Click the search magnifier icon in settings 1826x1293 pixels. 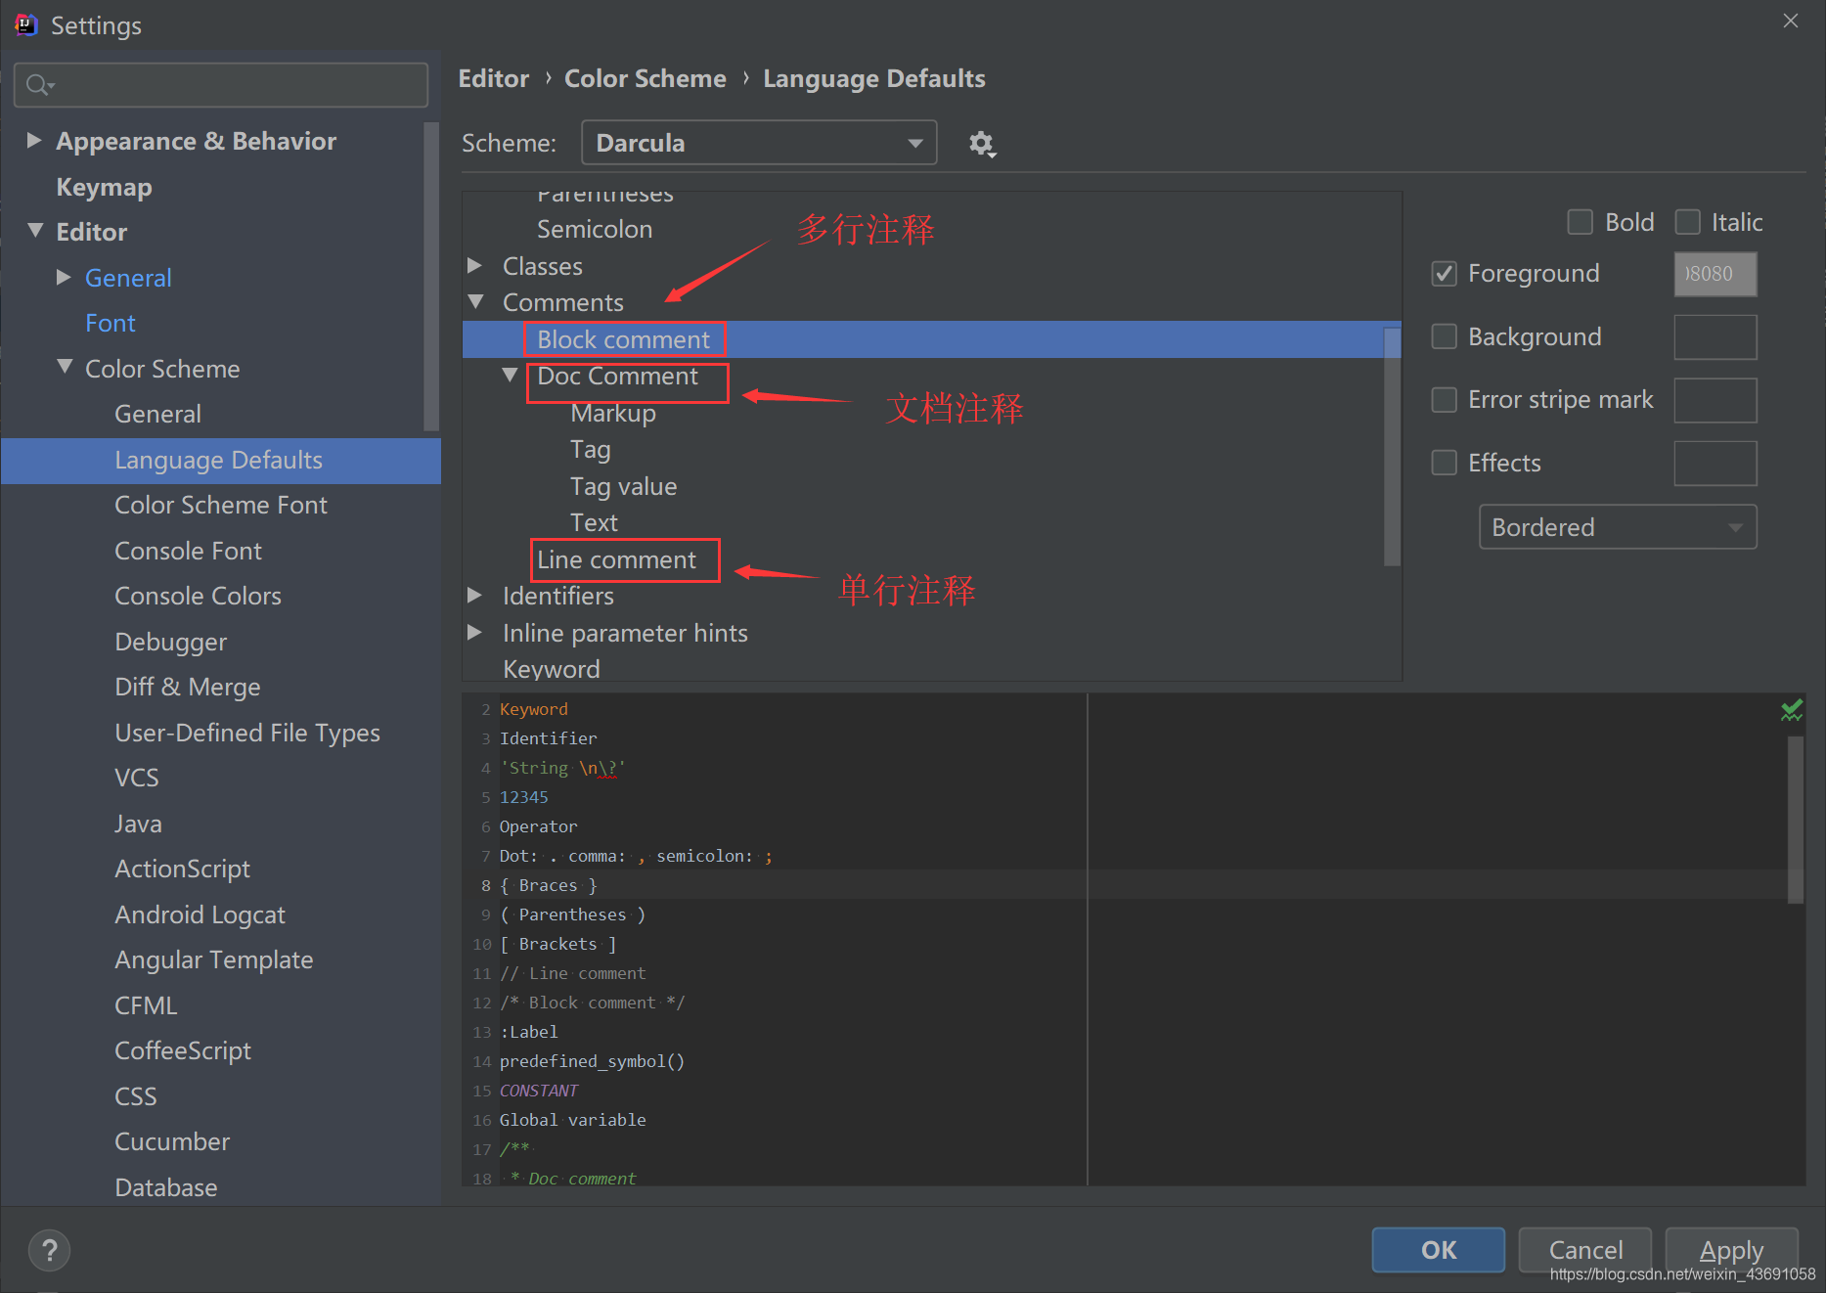pos(39,85)
